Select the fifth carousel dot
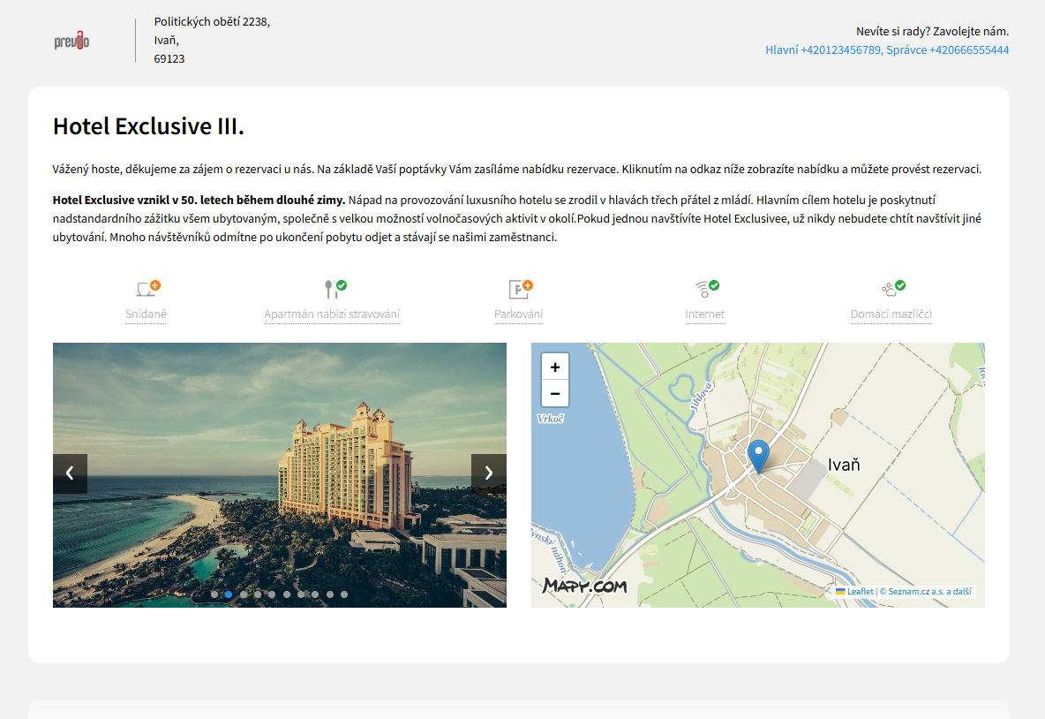 click(272, 594)
